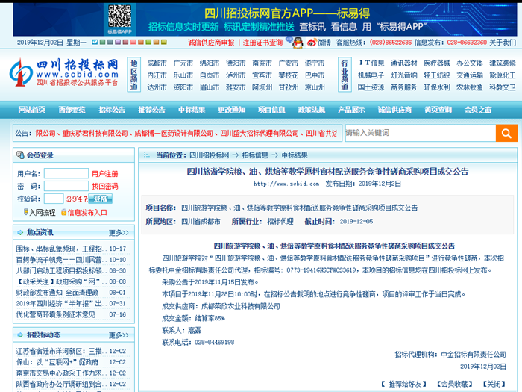This screenshot has height=392, width=522.
Task: Open the 产品展示 nav tab
Action: pos(351,110)
